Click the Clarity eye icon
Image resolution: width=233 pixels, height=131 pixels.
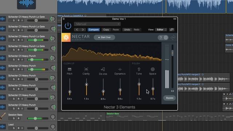(86, 69)
